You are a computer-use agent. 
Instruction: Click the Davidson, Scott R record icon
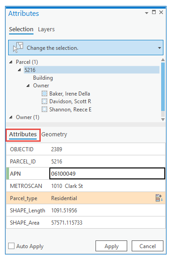44,101
